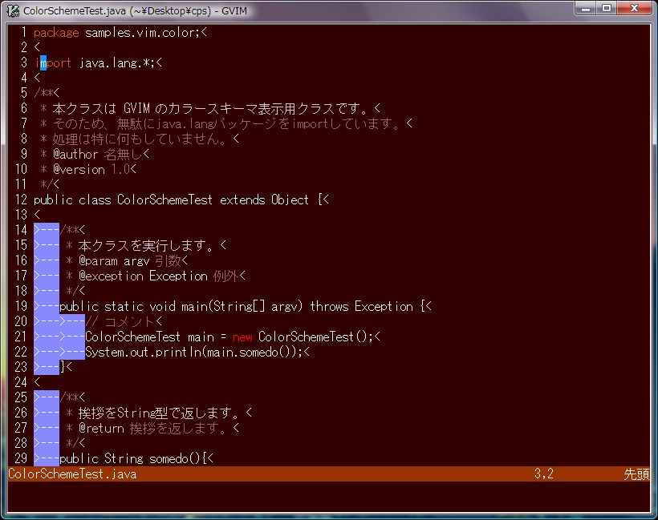Image resolution: width=658 pixels, height=520 pixels.
Task: Click the '*/' comment end on line 11
Action: click(x=47, y=184)
